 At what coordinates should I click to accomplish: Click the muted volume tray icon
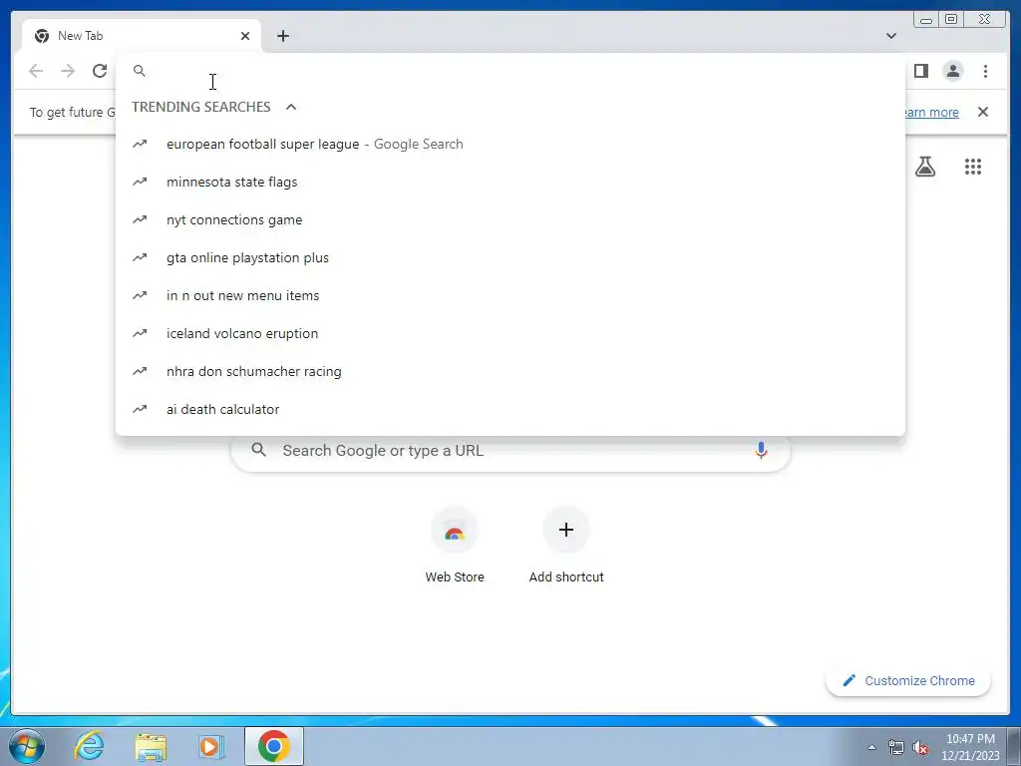(x=920, y=747)
